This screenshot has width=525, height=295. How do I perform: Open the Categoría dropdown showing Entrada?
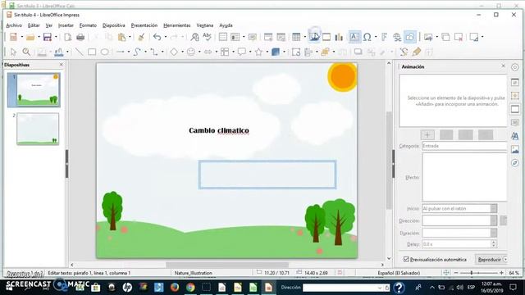pyautogui.click(x=464, y=146)
